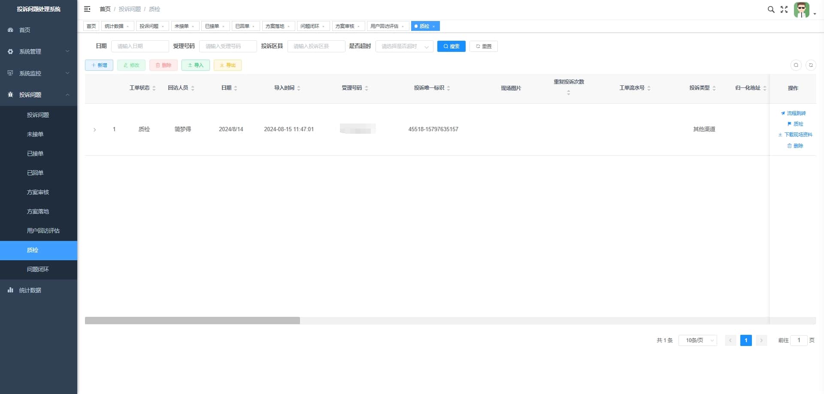Click the 重置 reset button
This screenshot has width=824, height=394.
click(x=484, y=46)
